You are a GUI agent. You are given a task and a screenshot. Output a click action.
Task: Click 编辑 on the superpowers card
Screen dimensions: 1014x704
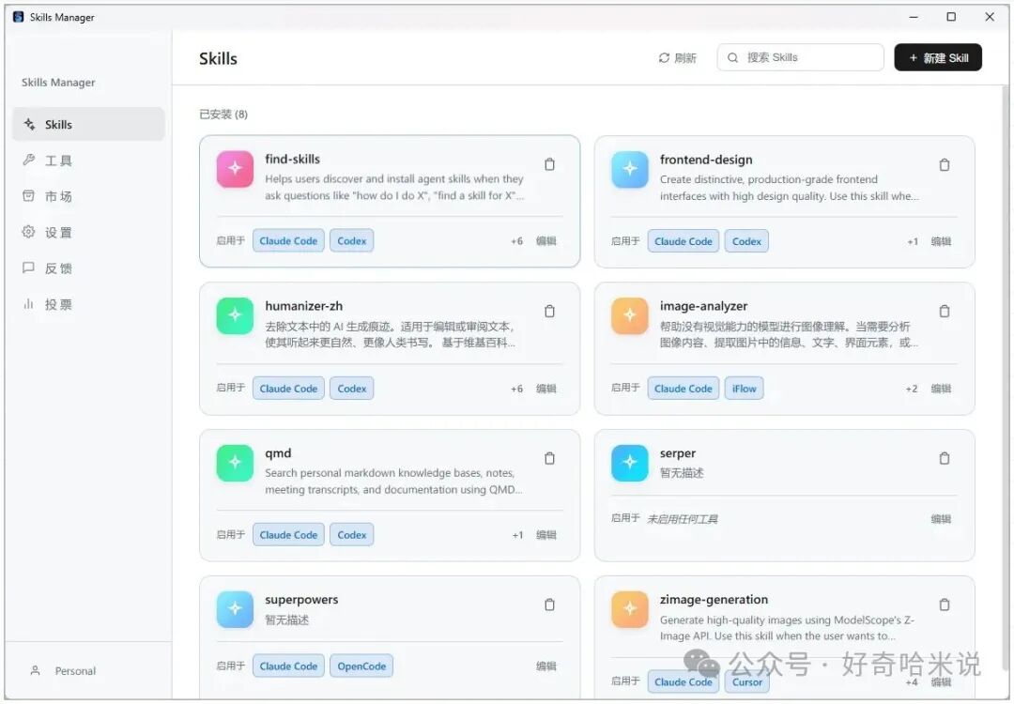tap(545, 666)
